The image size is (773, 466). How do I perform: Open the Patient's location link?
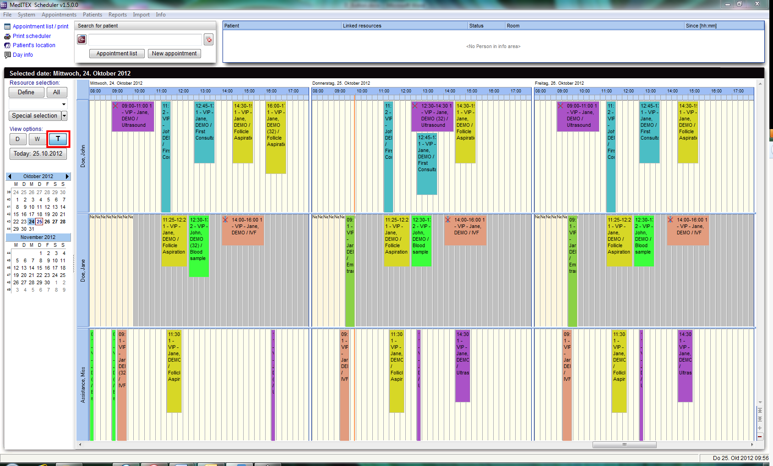click(34, 45)
